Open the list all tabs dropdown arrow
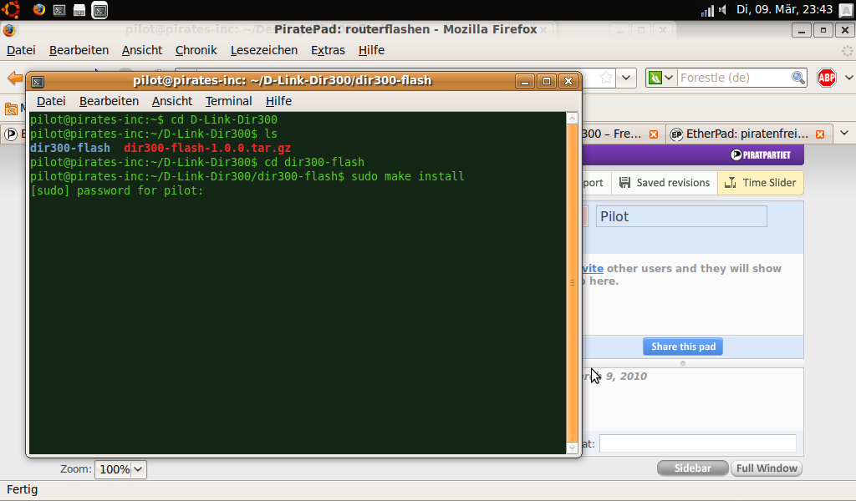This screenshot has width=856, height=501. [843, 134]
